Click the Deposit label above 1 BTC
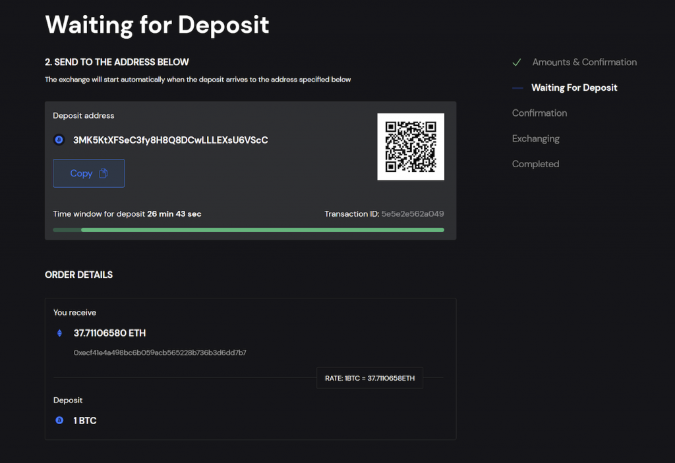This screenshot has width=675, height=463. [68, 400]
